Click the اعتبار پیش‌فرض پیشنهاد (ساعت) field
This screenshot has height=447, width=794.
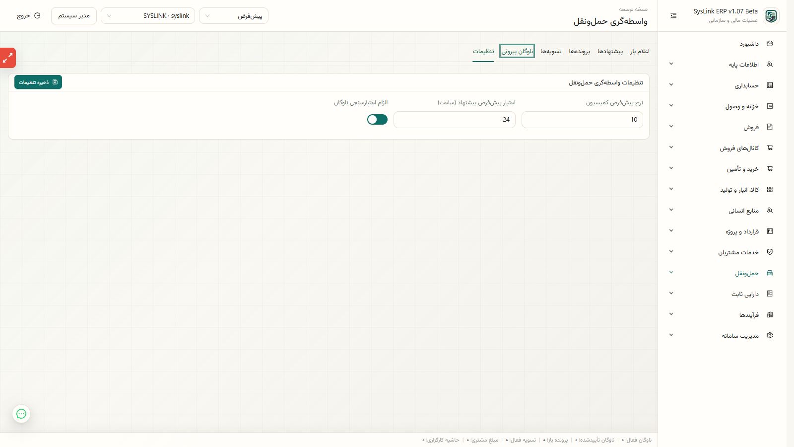tap(455, 120)
